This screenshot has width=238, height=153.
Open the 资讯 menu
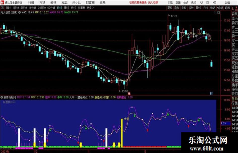[53, 3]
